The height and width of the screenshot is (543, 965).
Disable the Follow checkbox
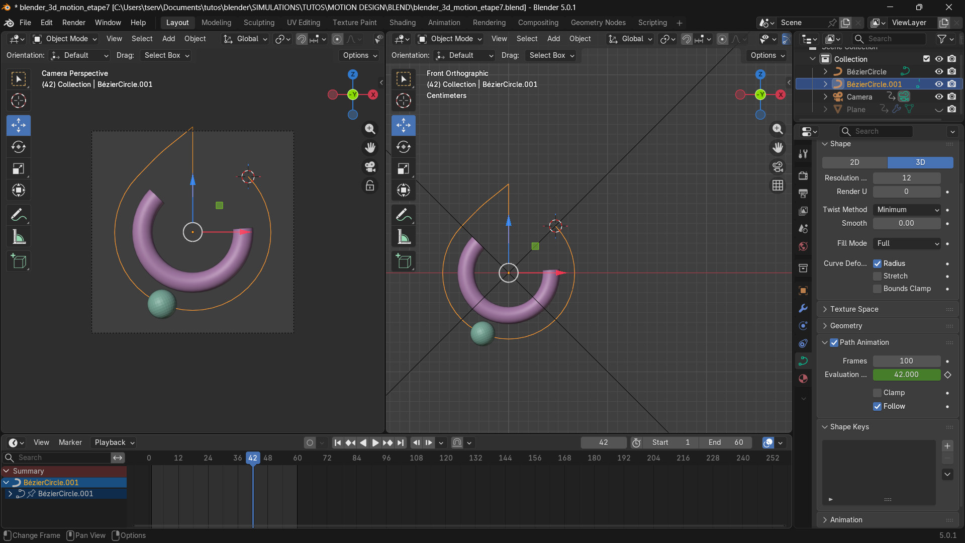877,406
